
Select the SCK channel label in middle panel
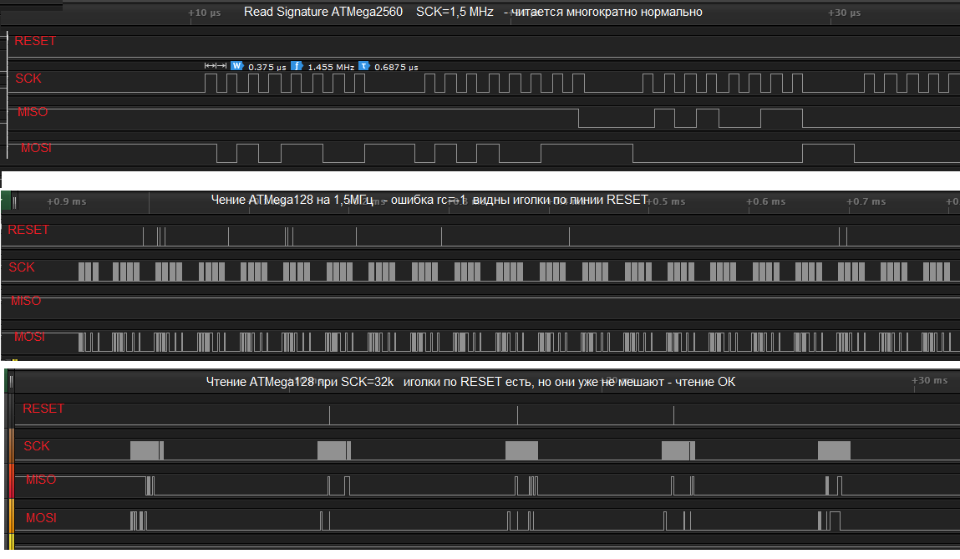22,267
